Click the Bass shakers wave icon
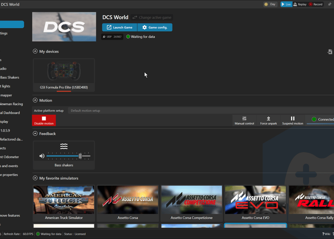Image resolution: width=334 pixels, height=239 pixels. click(63, 146)
